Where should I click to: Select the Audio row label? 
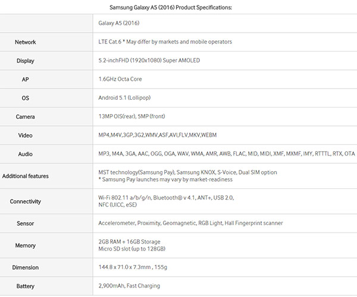point(25,154)
